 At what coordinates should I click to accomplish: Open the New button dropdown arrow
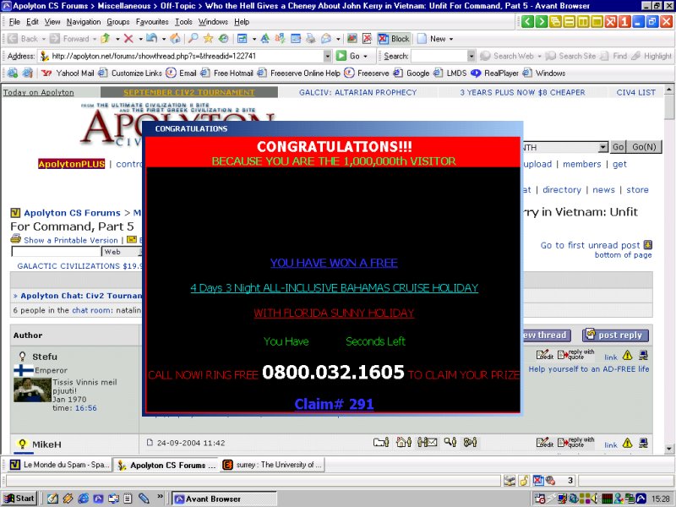[x=451, y=39]
